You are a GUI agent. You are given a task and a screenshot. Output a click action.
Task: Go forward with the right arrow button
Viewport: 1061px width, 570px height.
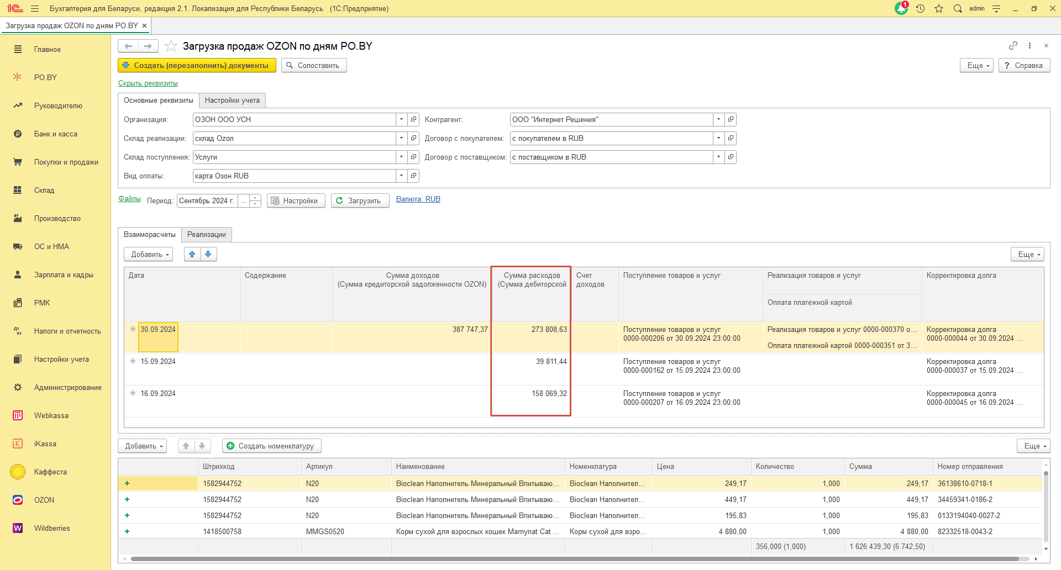click(x=148, y=46)
